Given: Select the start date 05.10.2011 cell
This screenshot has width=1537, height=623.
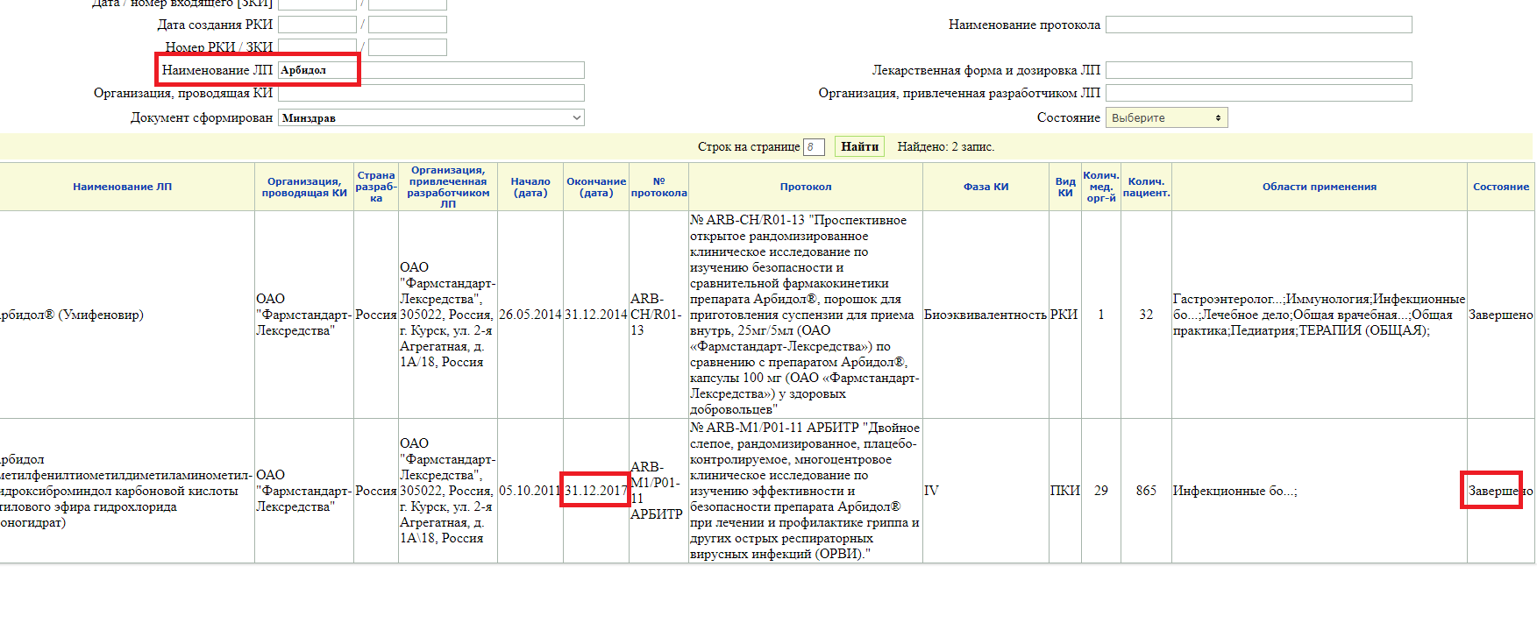Looking at the screenshot, I should [530, 491].
